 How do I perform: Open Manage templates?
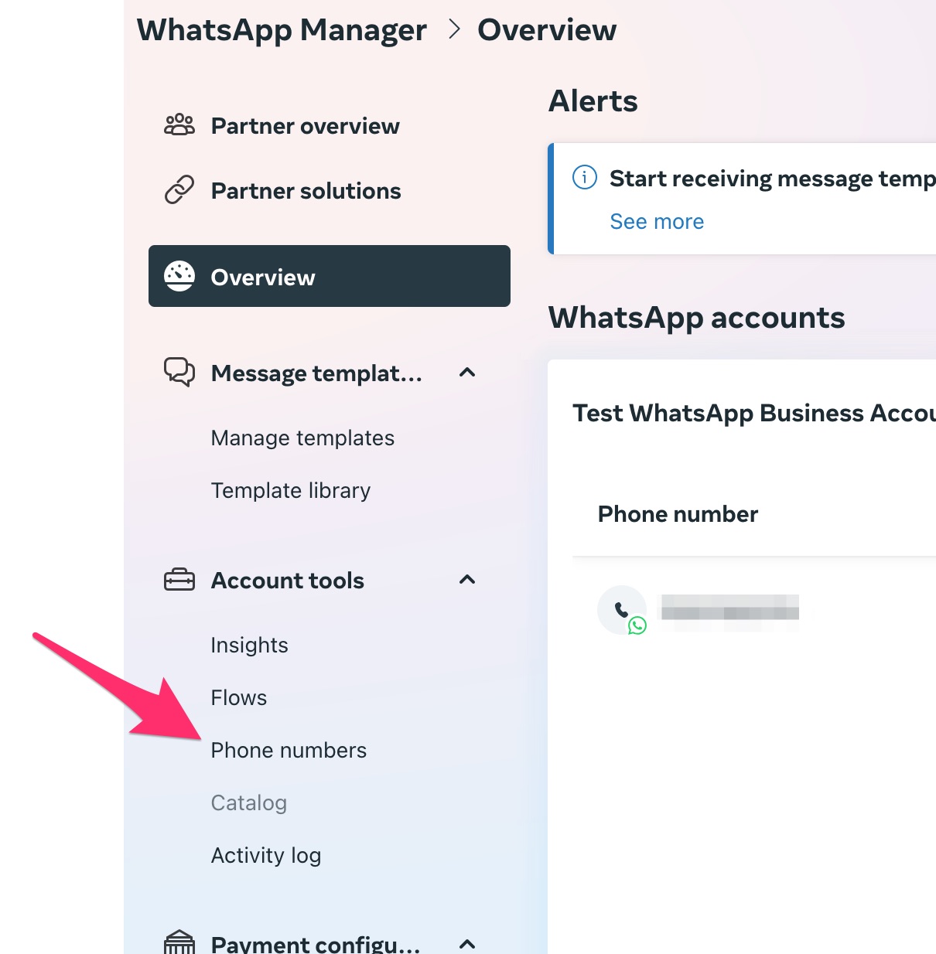tap(302, 438)
